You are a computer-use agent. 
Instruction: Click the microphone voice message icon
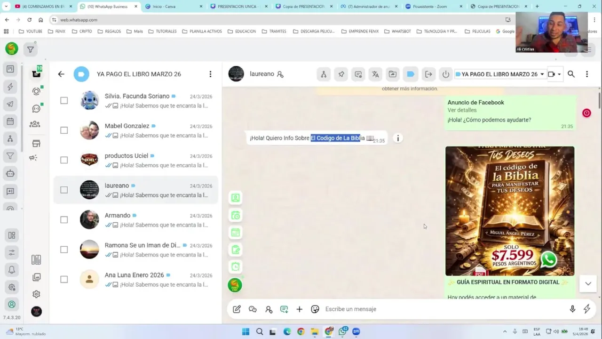coord(572,309)
